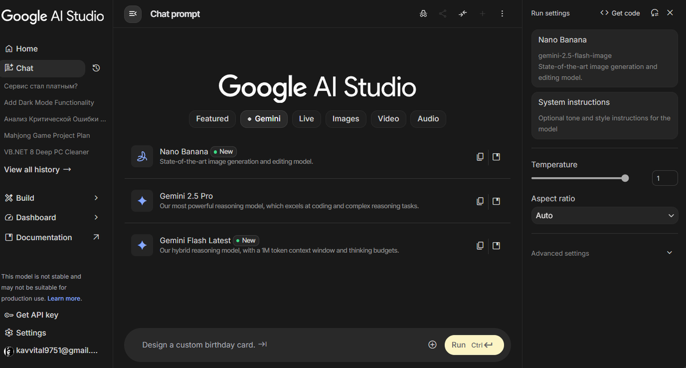Open 'Mahjong Game Project Plan' history item

click(47, 136)
